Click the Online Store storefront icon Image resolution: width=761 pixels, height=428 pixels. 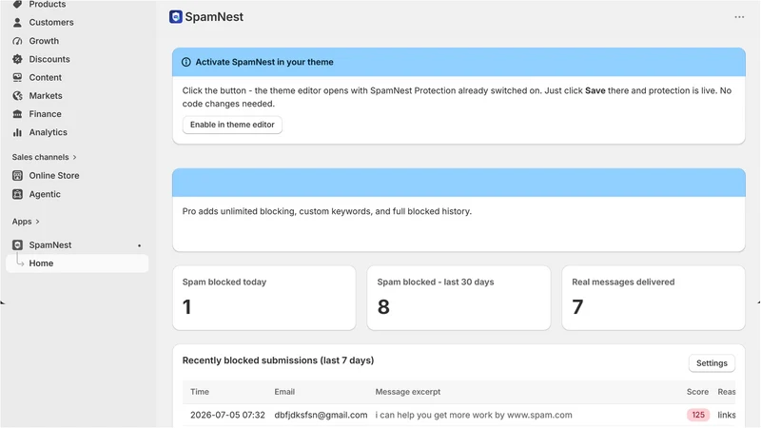[17, 176]
